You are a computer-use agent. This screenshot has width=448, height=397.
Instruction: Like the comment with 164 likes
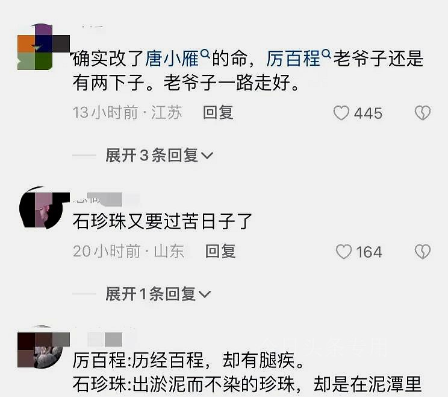[343, 252]
